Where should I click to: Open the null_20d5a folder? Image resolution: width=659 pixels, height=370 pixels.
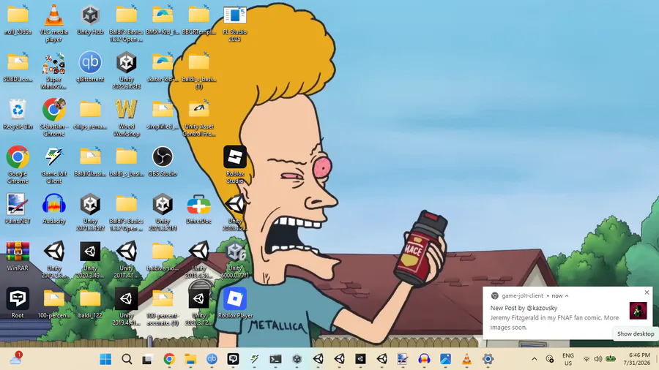[18, 19]
